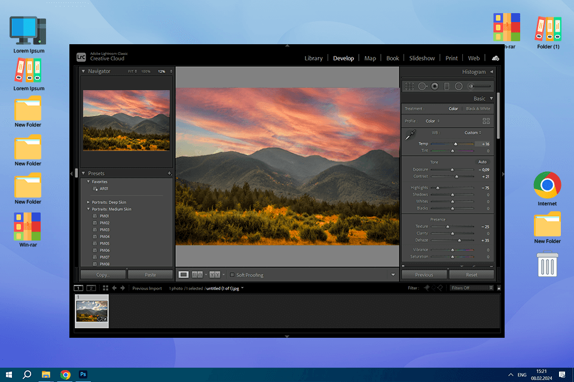Viewport: 574px width, 382px height.
Task: Collapse Portraits: Medium Skin preset group
Action: pyautogui.click(x=88, y=209)
